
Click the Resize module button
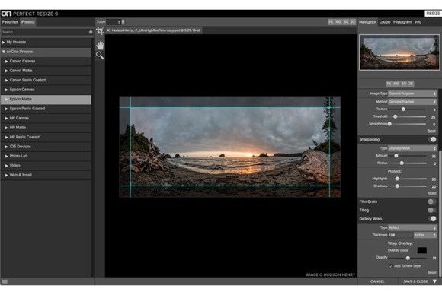pyautogui.click(x=433, y=13)
